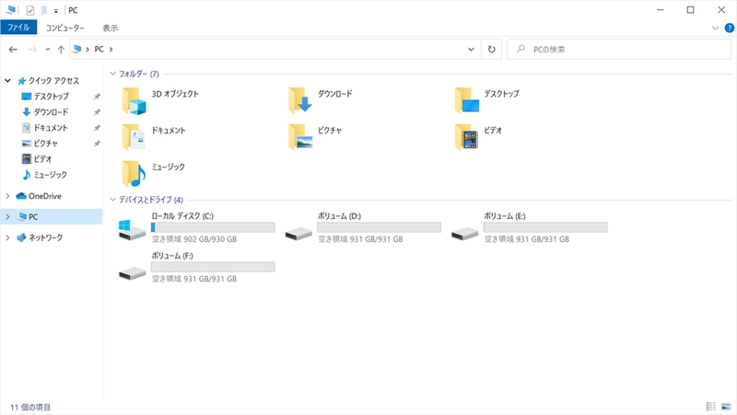Select ネットワーク in the navigation pane

tap(46, 237)
